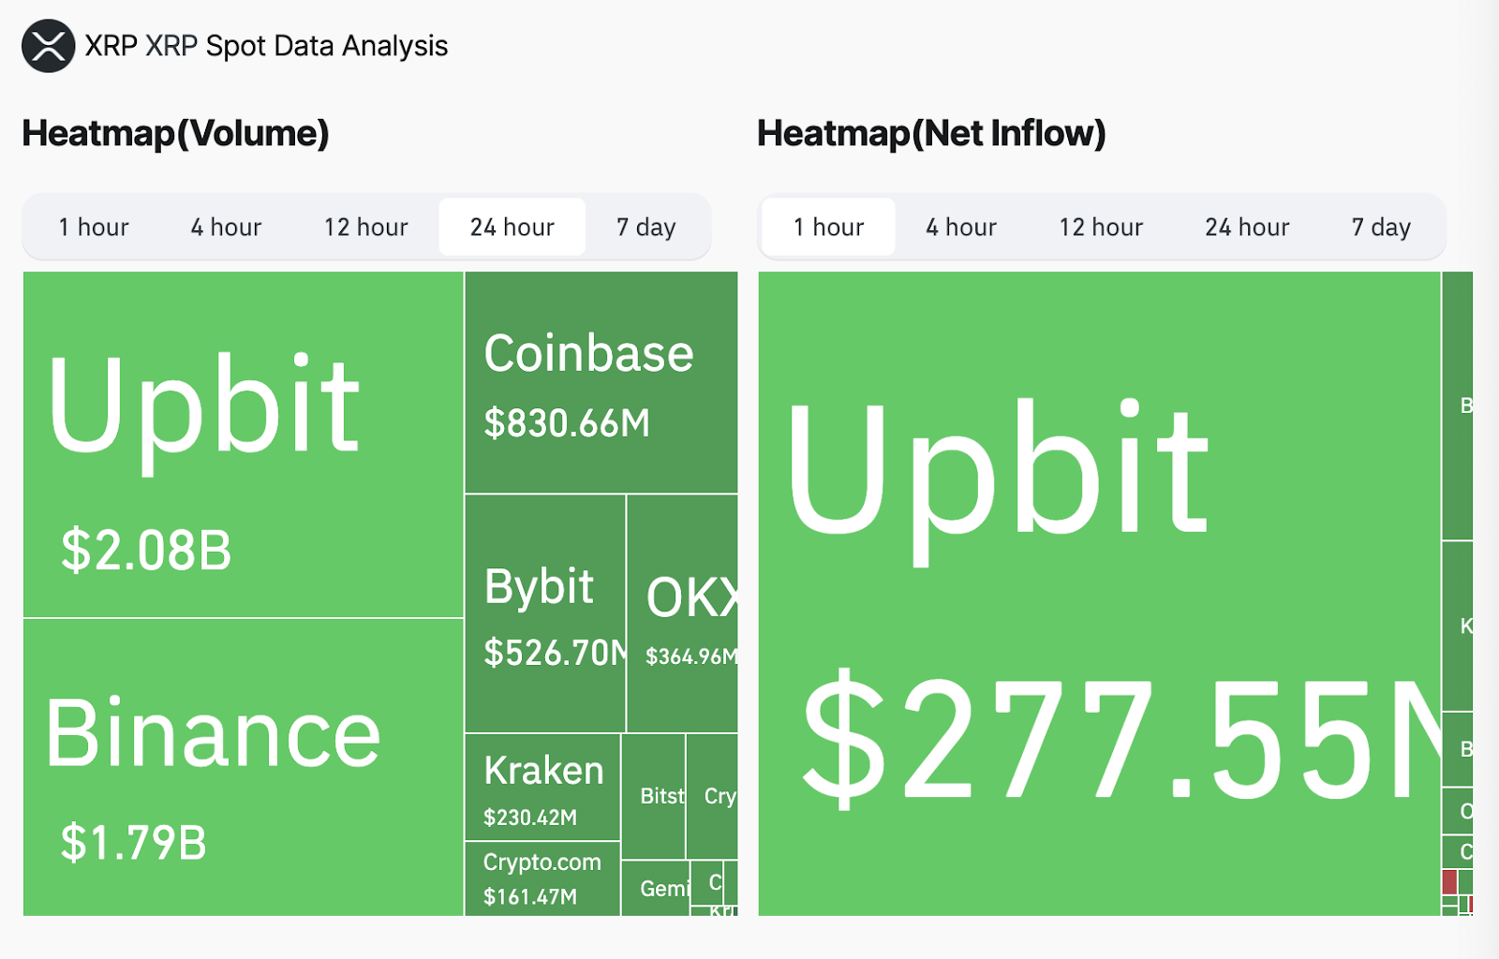Switch Net Inflow heatmap to 7 day
Image resolution: width=1499 pixels, height=959 pixels.
[x=1381, y=228]
